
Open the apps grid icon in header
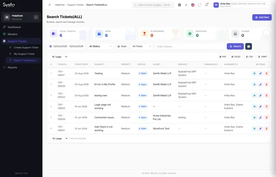[x=179, y=5]
